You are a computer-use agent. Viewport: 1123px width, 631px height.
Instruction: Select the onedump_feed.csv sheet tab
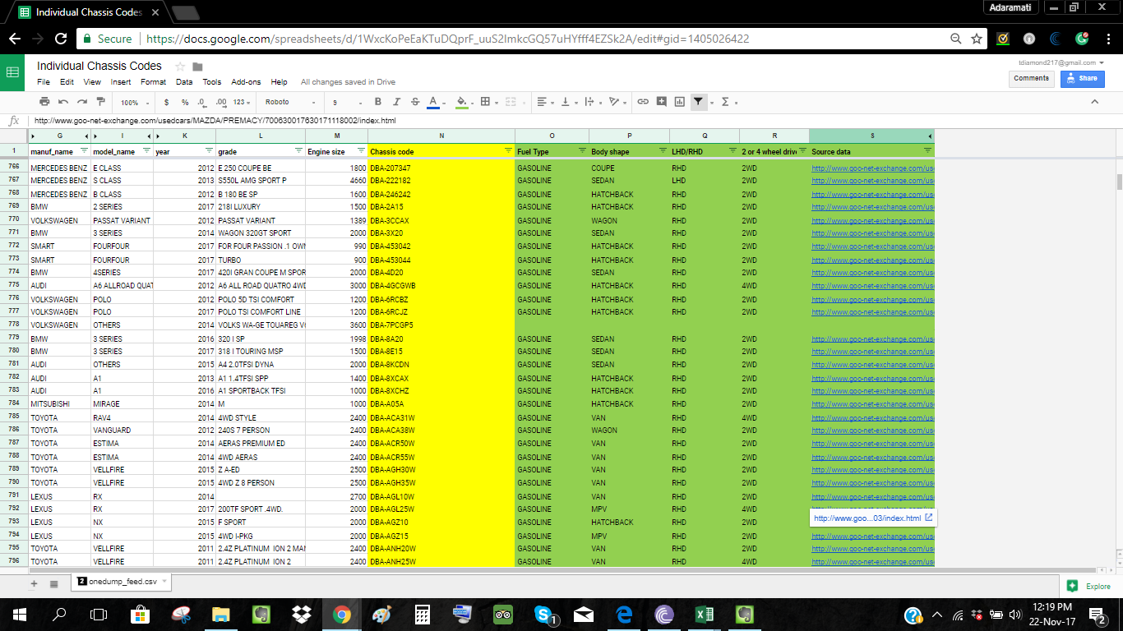pyautogui.click(x=121, y=582)
